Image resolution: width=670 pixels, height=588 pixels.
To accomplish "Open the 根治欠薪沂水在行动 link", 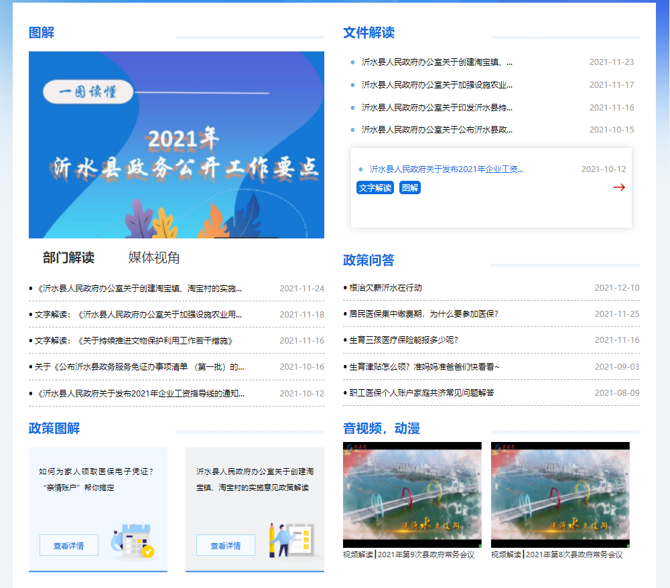I will pos(386,288).
